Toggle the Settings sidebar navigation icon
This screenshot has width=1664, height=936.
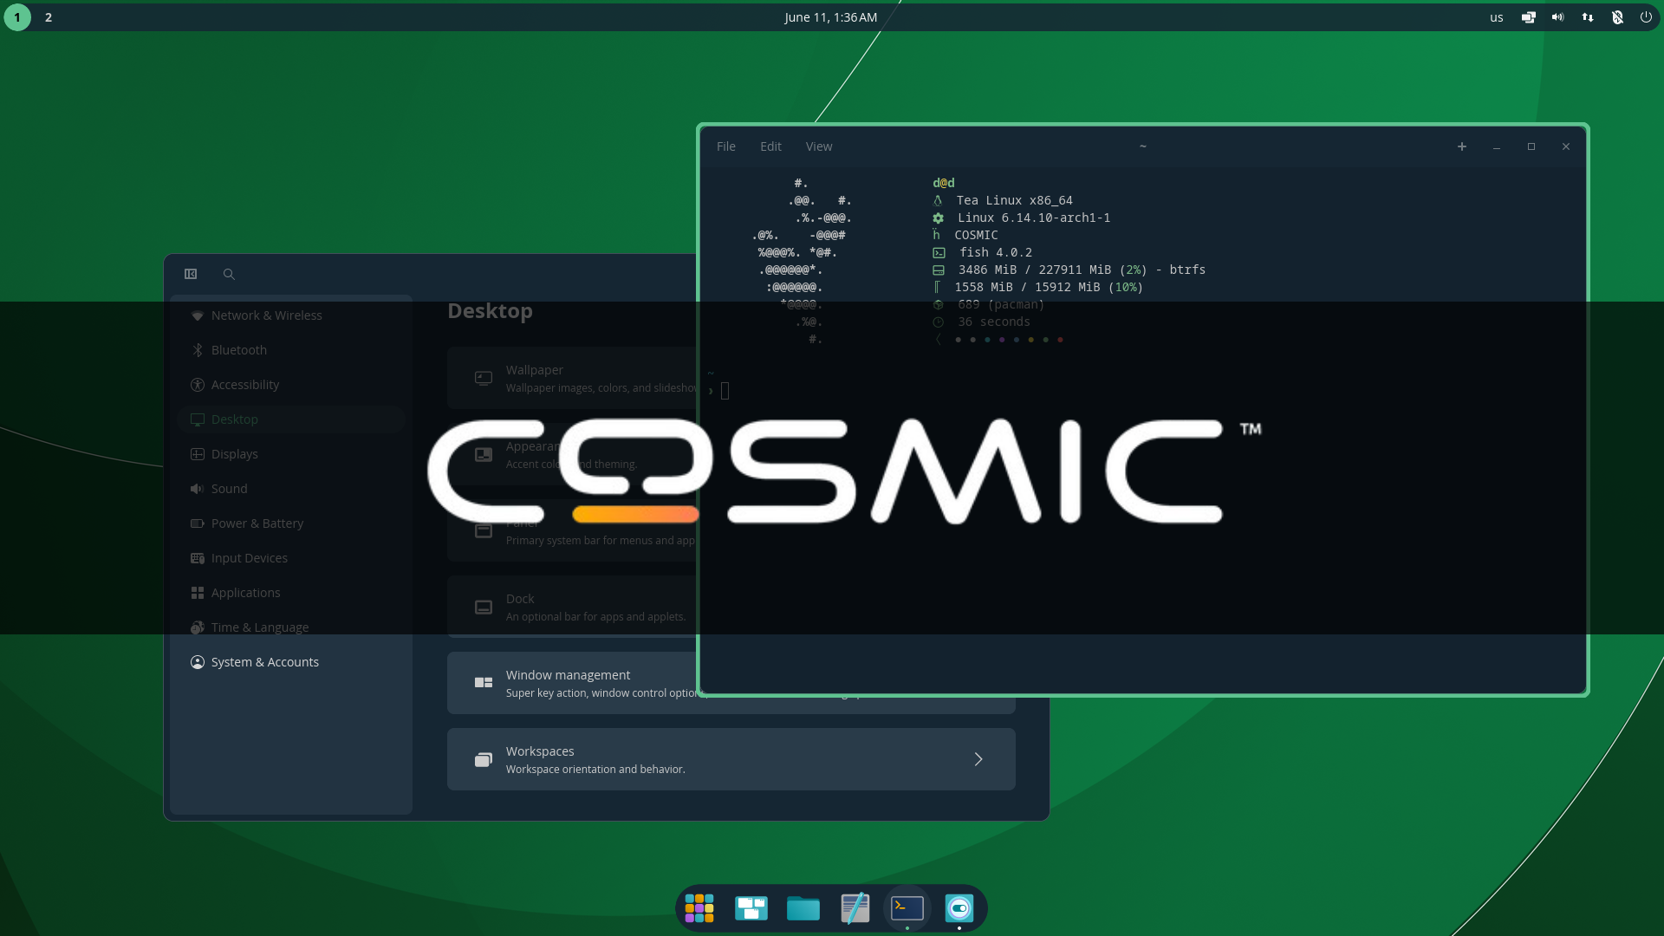click(191, 274)
